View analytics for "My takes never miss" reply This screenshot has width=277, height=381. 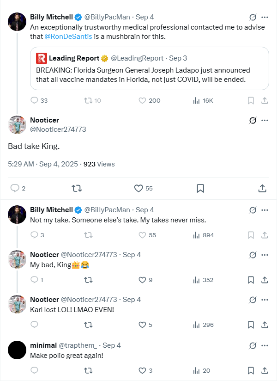[x=196, y=235]
